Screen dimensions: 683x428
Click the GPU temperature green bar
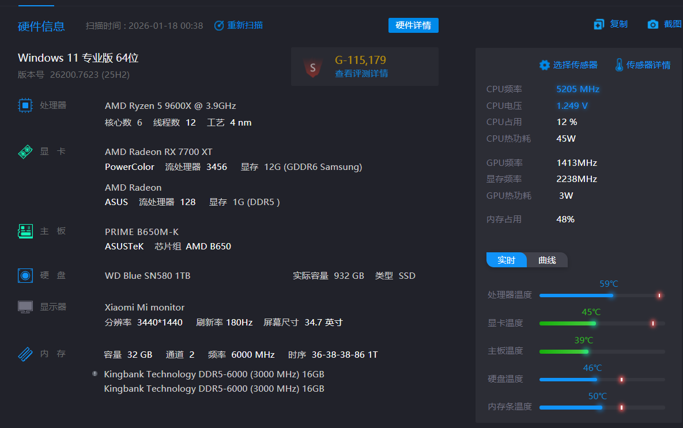[568, 323]
